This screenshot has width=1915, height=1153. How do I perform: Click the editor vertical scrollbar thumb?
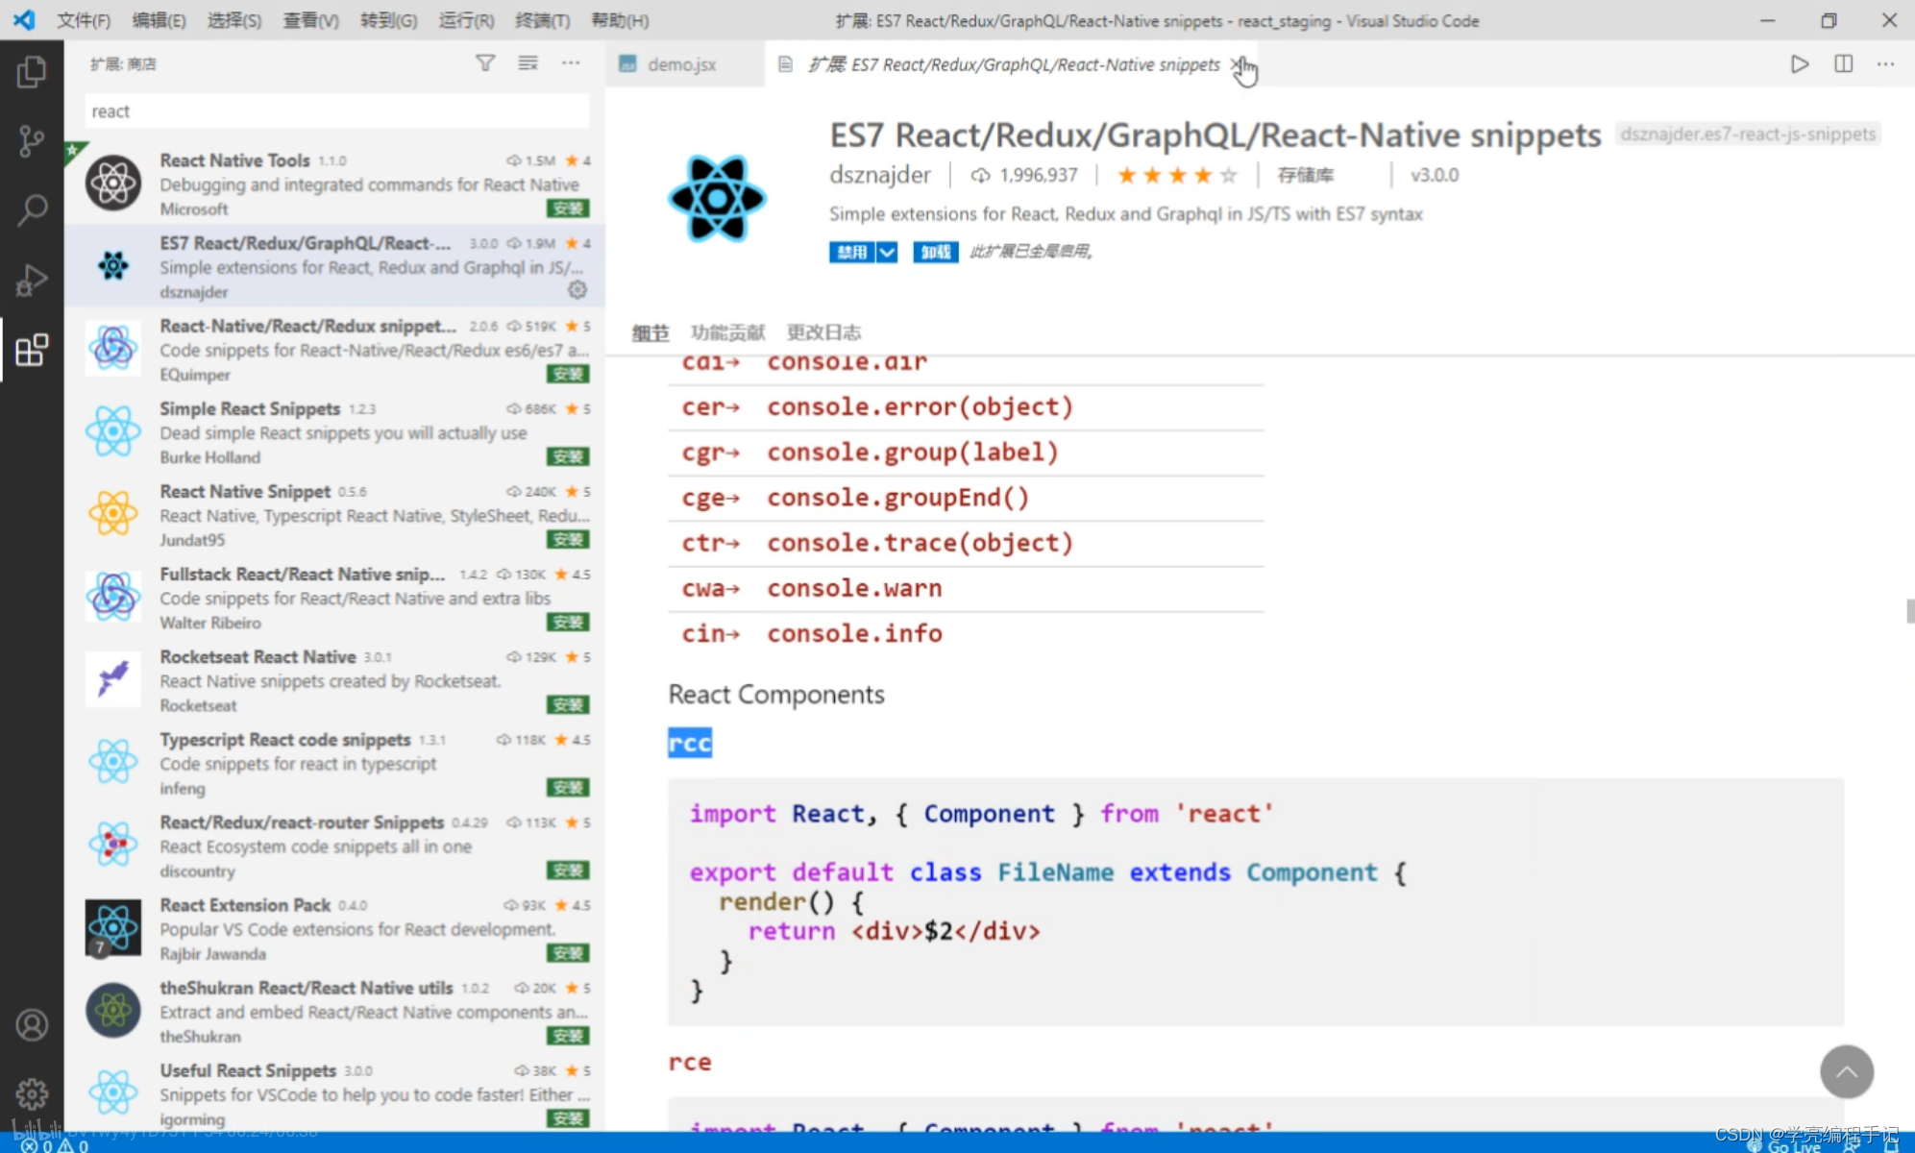pos(1910,611)
